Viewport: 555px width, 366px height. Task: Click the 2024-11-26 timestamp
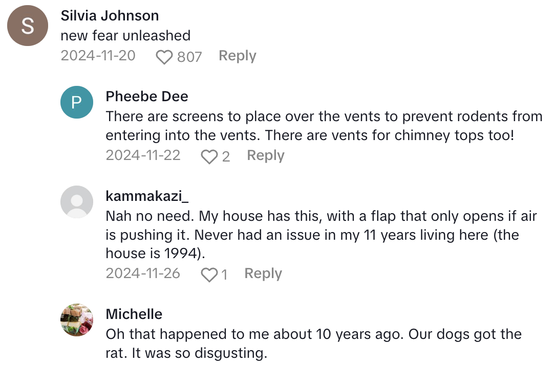tap(143, 273)
